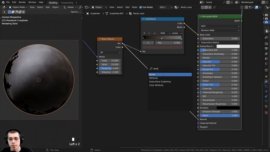Open transform pivot point selector
Screen dimensions: 270x152
pos(81,7)
